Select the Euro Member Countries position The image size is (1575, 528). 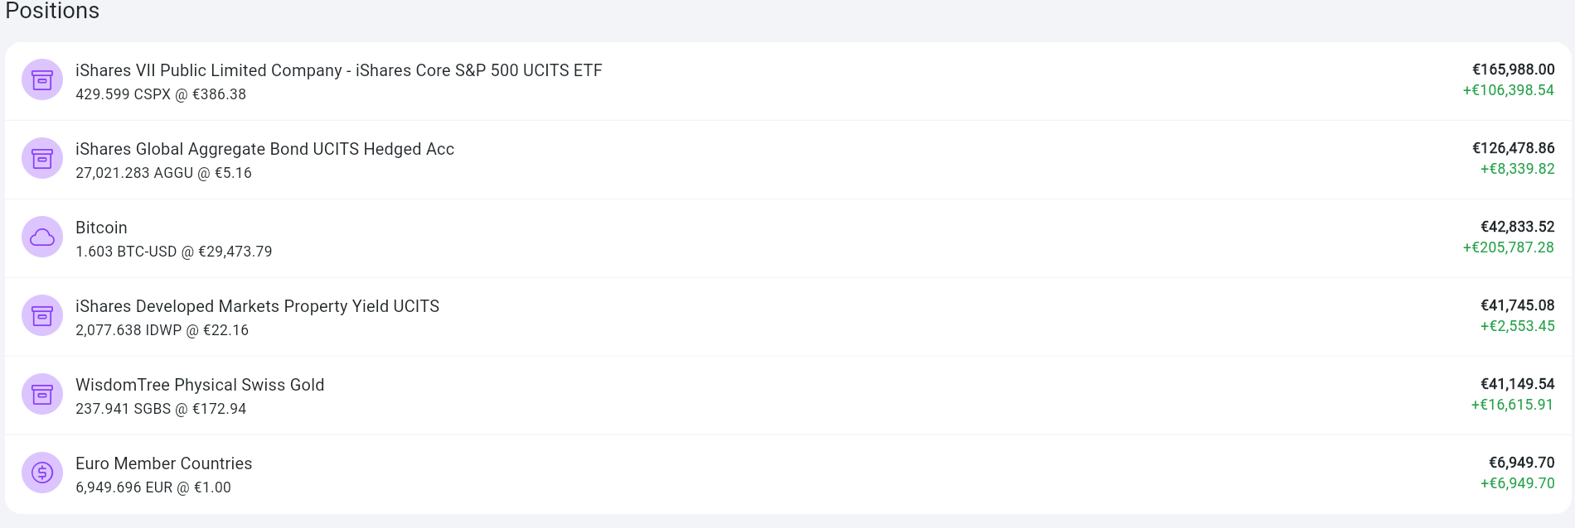[163, 463]
